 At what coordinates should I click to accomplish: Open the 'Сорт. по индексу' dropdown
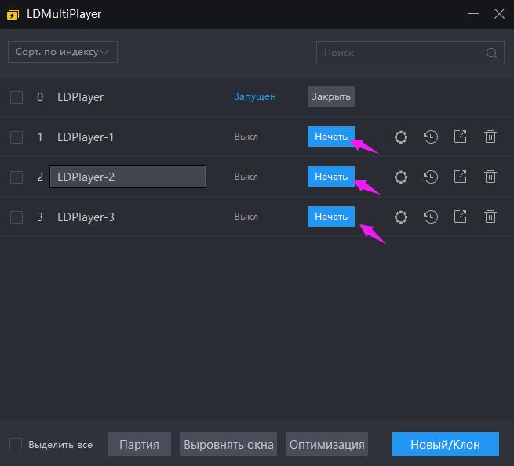click(63, 52)
